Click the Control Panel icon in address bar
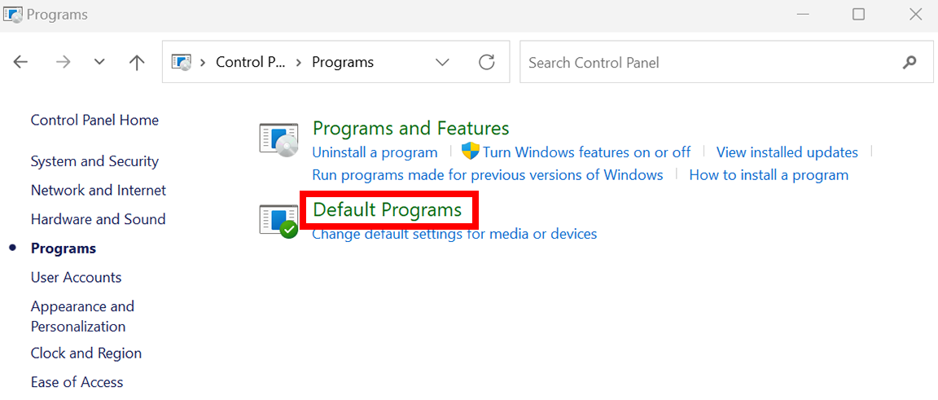 (182, 62)
